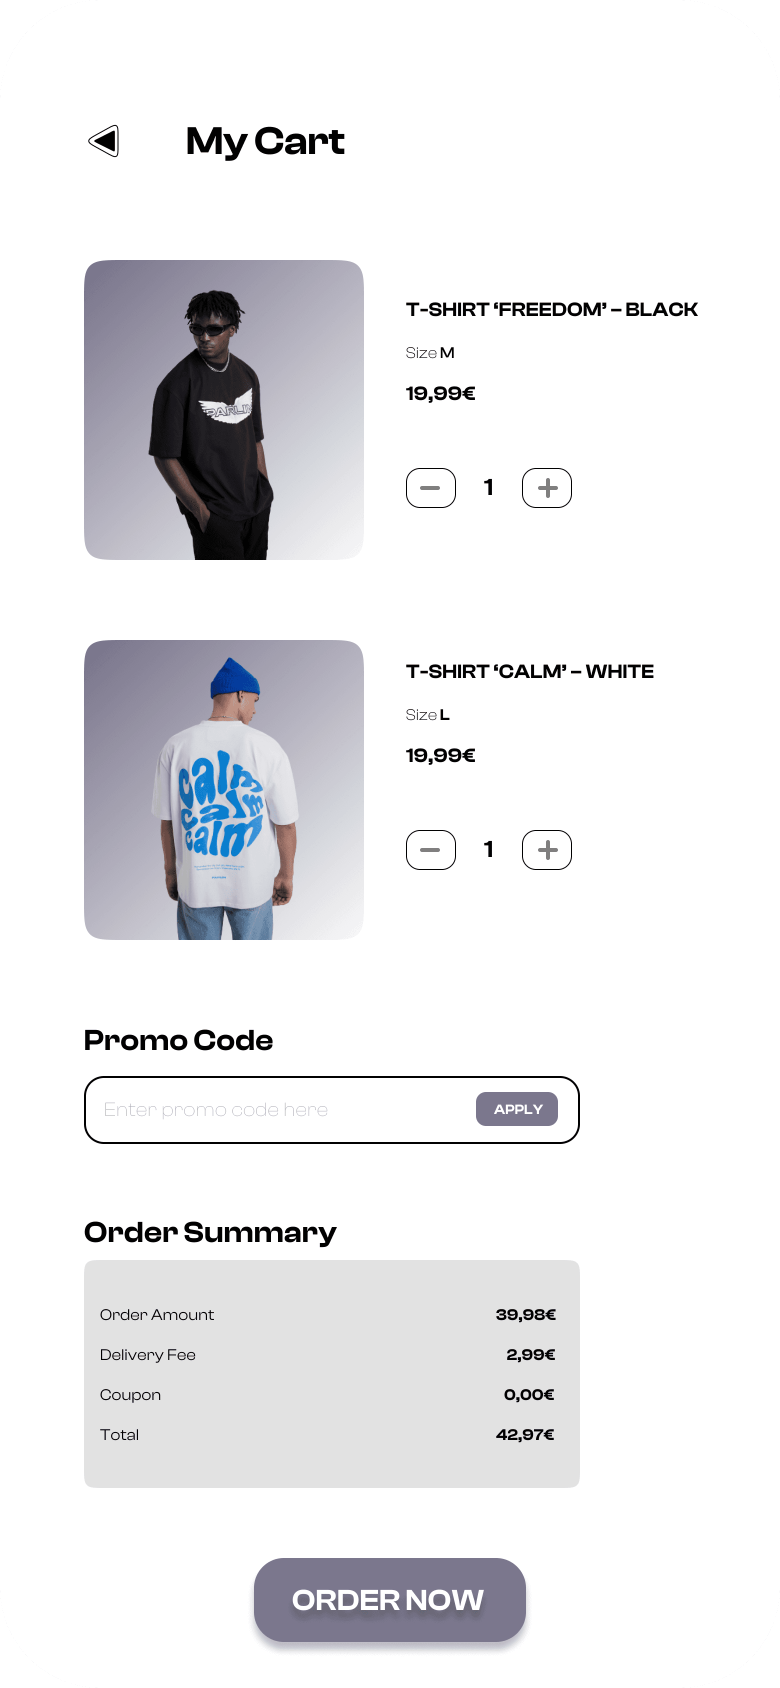
Task: Place the order with ORDER NOW
Action: coord(390,1599)
